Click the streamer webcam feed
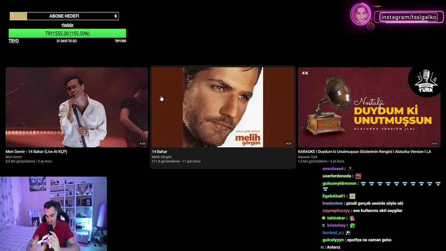446x251 pixels. coord(53,214)
